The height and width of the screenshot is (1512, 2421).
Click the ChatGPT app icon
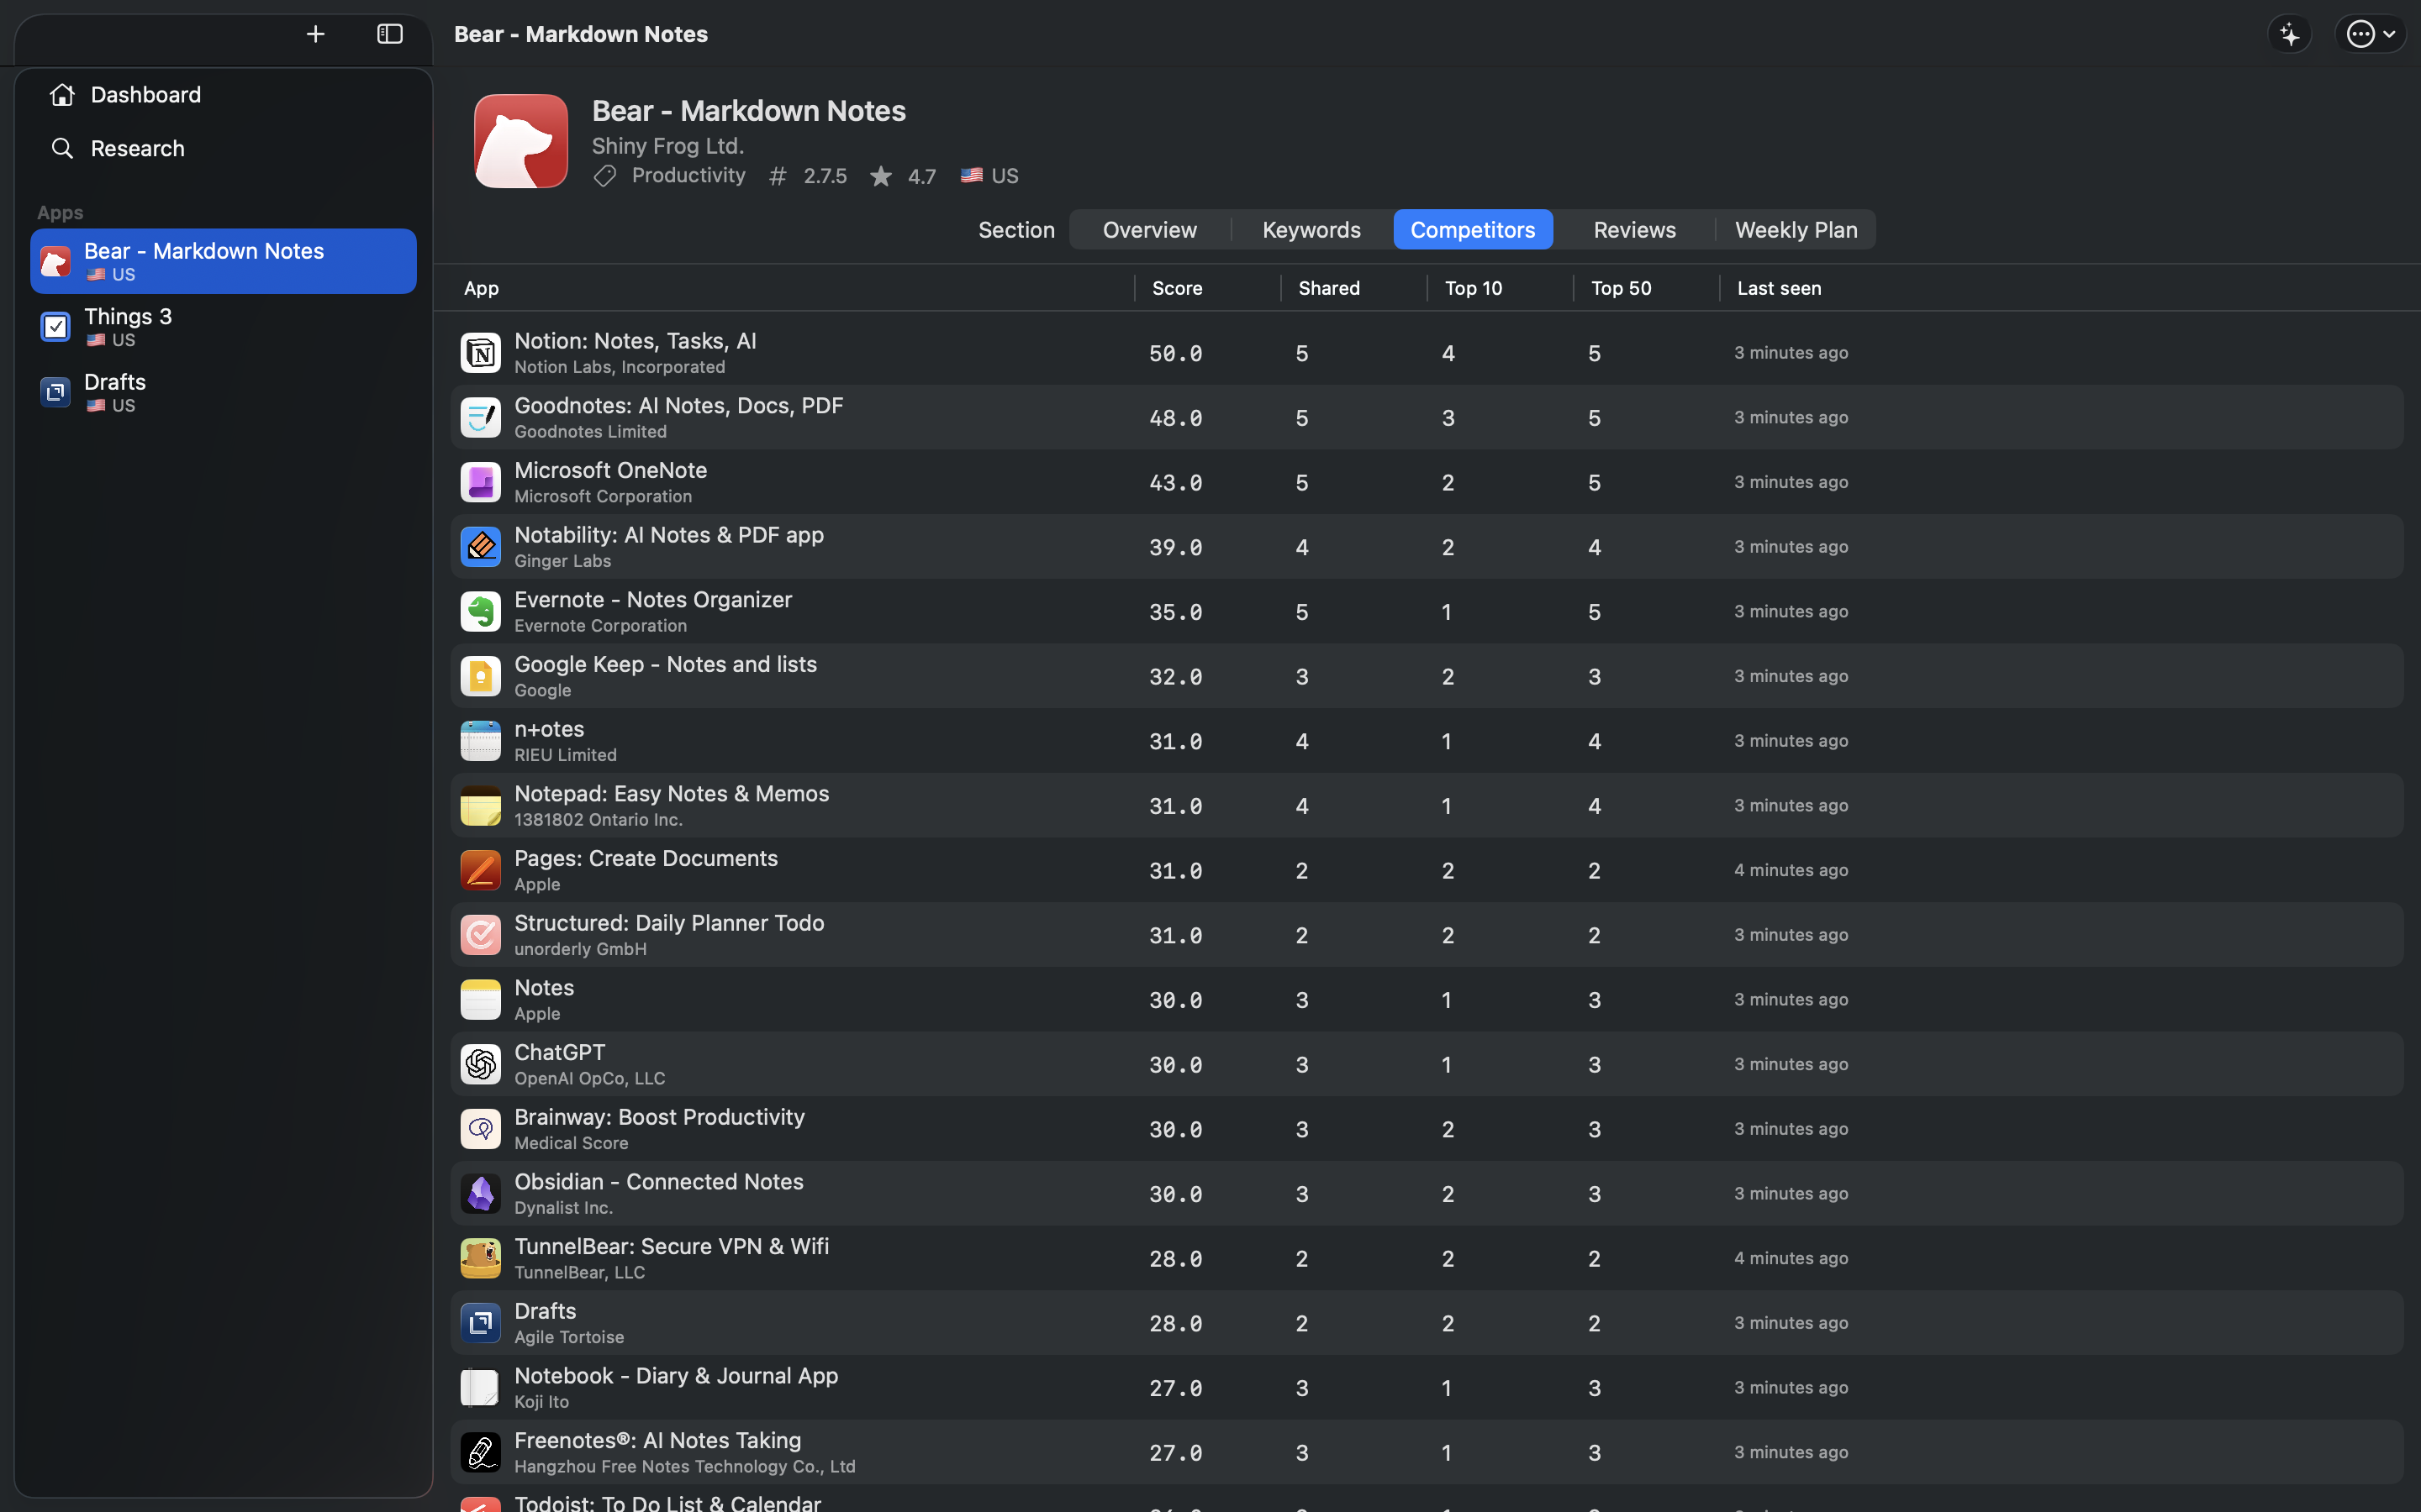[x=480, y=1064]
